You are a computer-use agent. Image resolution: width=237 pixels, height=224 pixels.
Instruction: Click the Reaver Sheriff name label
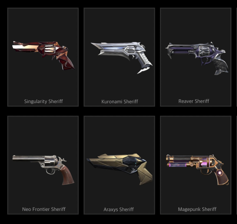pos(194,101)
